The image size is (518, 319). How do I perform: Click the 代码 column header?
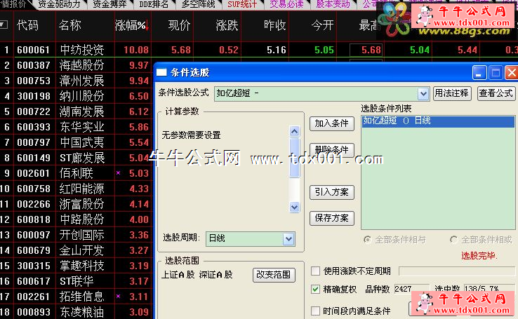click(x=28, y=25)
